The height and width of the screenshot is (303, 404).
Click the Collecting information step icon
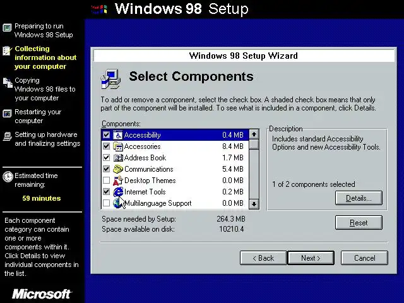[7, 50]
